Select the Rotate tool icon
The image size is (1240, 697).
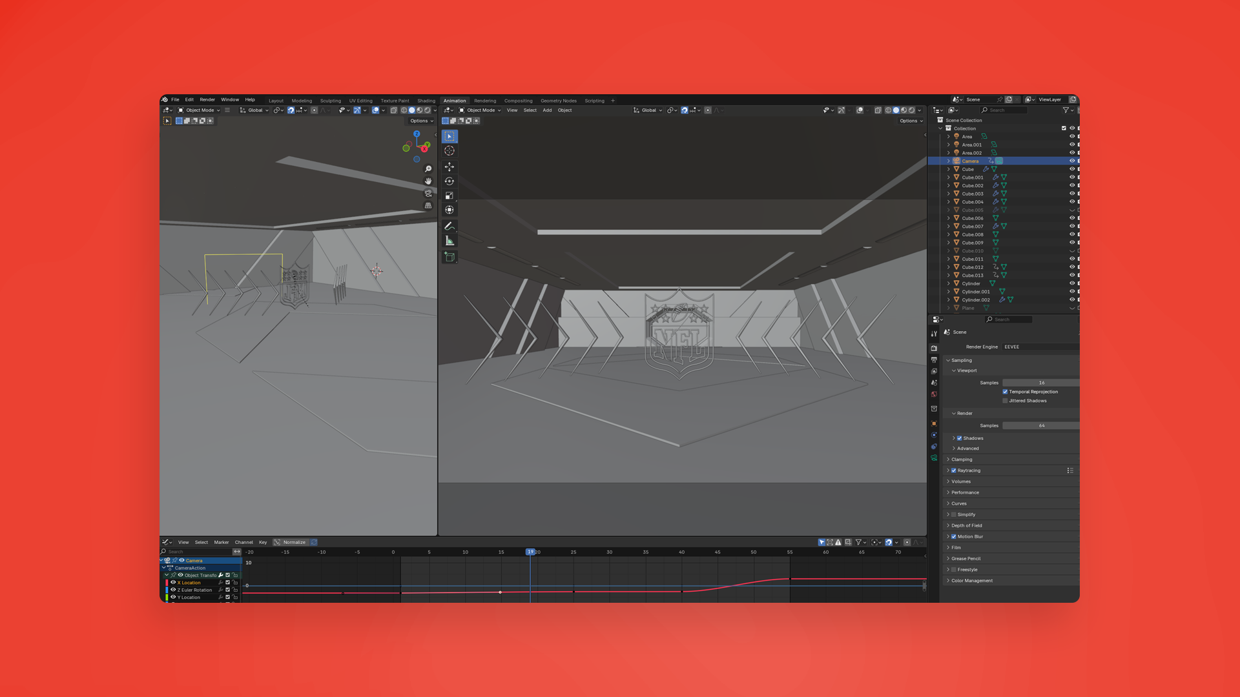pos(449,181)
